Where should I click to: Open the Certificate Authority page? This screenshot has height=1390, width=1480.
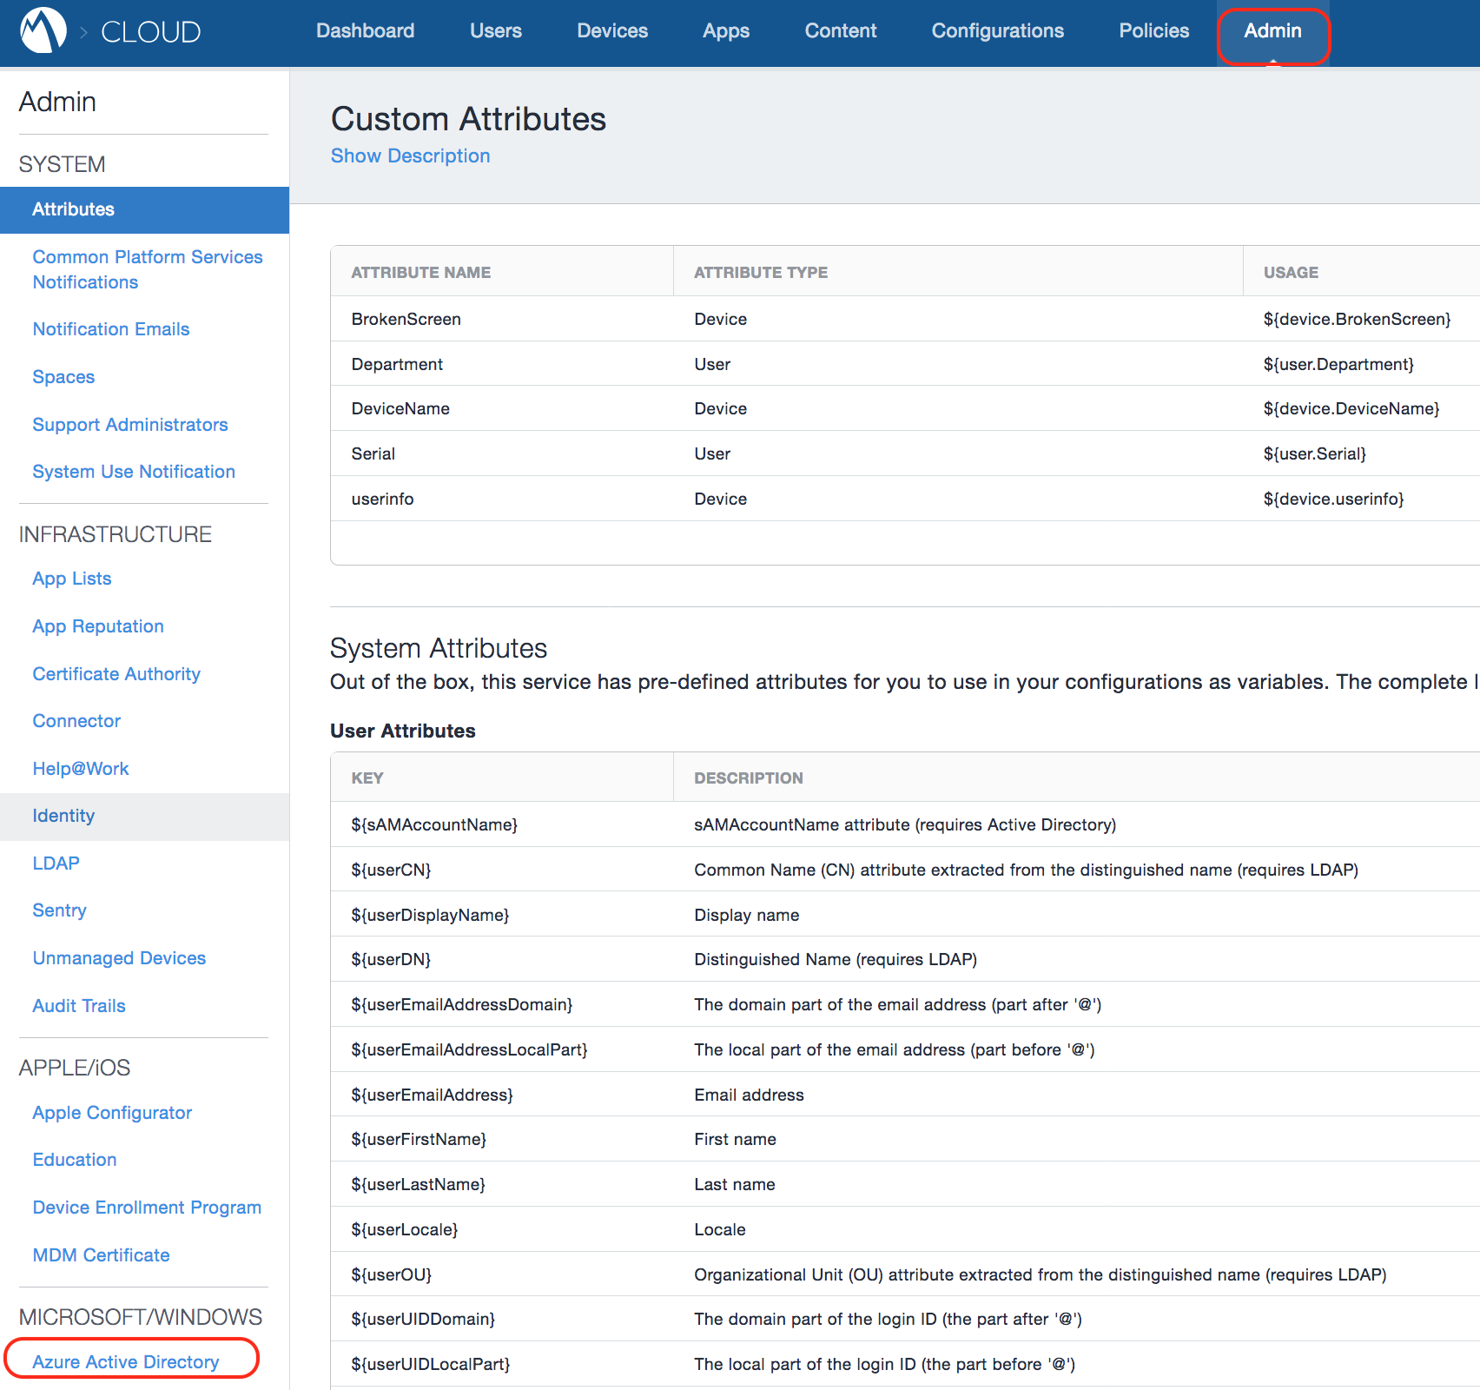(116, 674)
